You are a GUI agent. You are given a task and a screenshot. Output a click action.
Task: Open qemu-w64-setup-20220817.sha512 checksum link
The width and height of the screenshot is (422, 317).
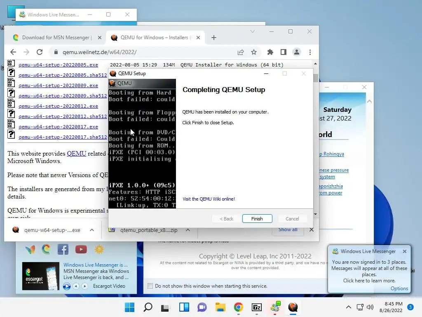pyautogui.click(x=63, y=137)
